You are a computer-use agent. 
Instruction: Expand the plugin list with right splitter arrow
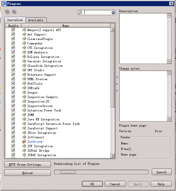click(x=117, y=91)
